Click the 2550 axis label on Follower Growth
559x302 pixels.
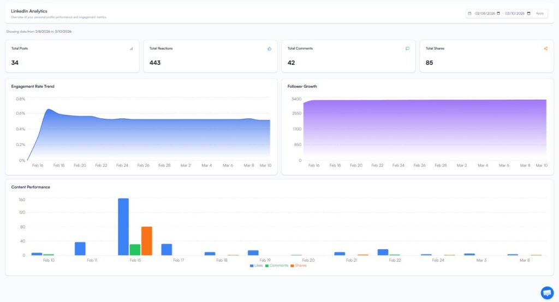click(x=296, y=113)
